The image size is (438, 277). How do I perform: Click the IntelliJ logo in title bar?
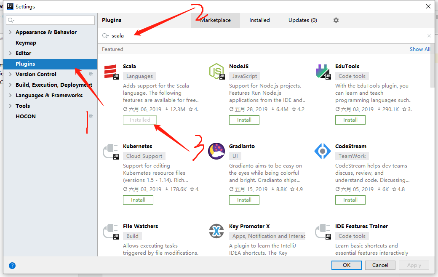tap(10, 6)
